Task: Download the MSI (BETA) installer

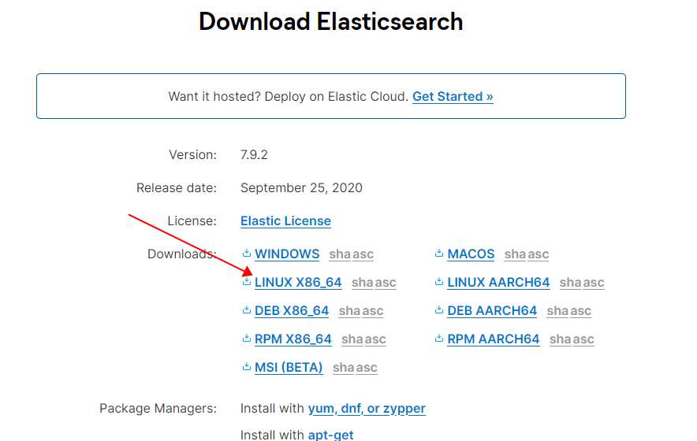Action: (x=289, y=368)
